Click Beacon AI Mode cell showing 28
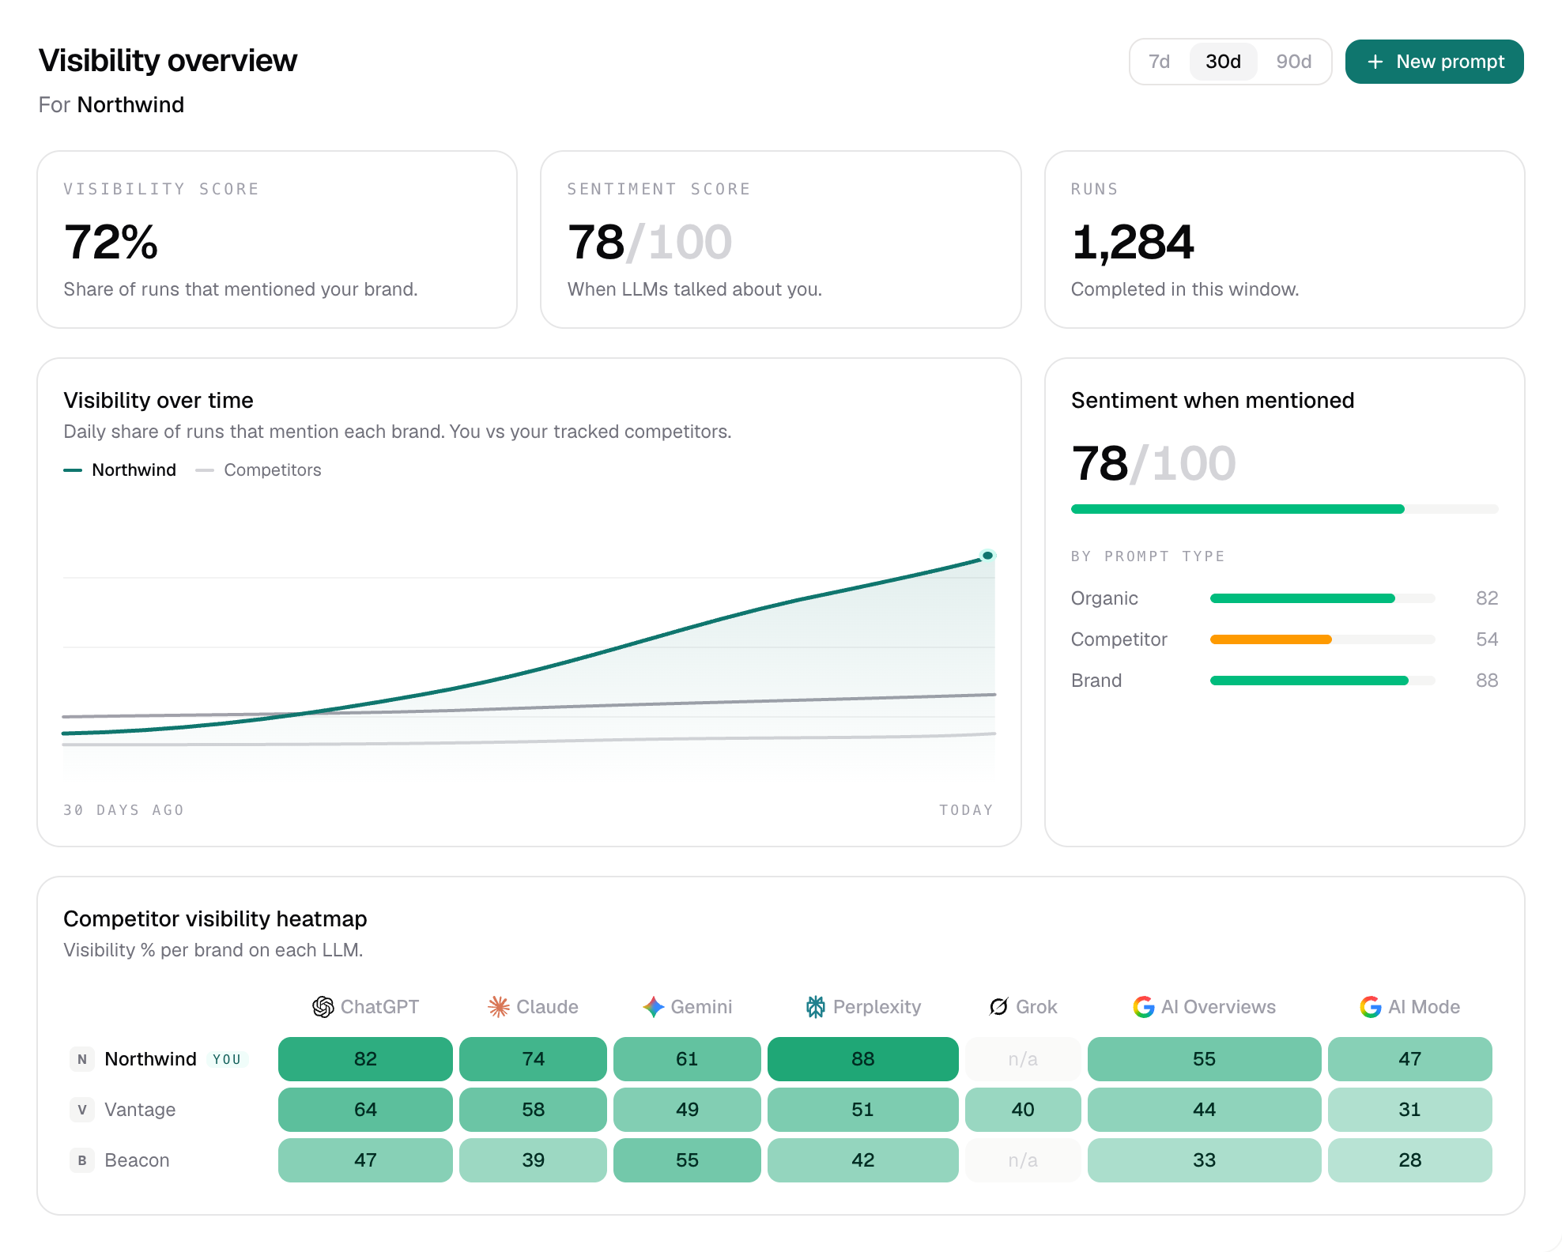 1409,1160
